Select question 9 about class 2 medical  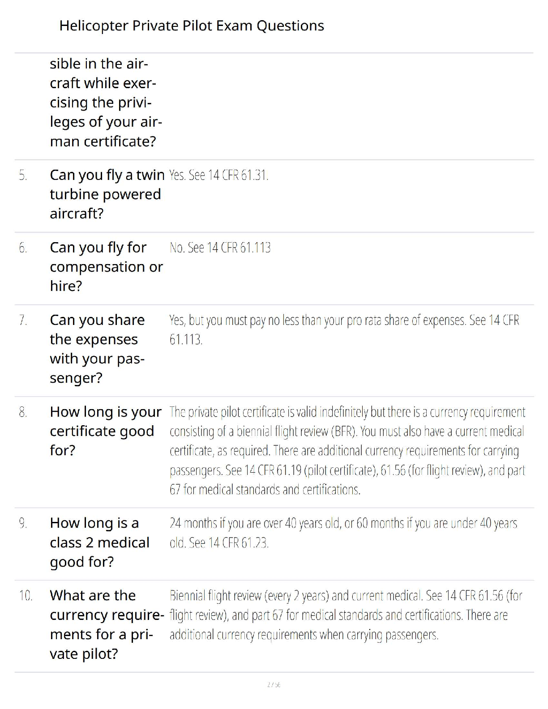click(100, 542)
